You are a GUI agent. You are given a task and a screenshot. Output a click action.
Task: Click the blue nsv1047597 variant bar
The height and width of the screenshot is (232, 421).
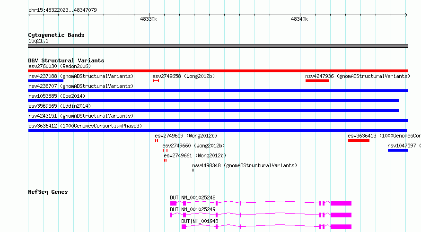click(398, 150)
